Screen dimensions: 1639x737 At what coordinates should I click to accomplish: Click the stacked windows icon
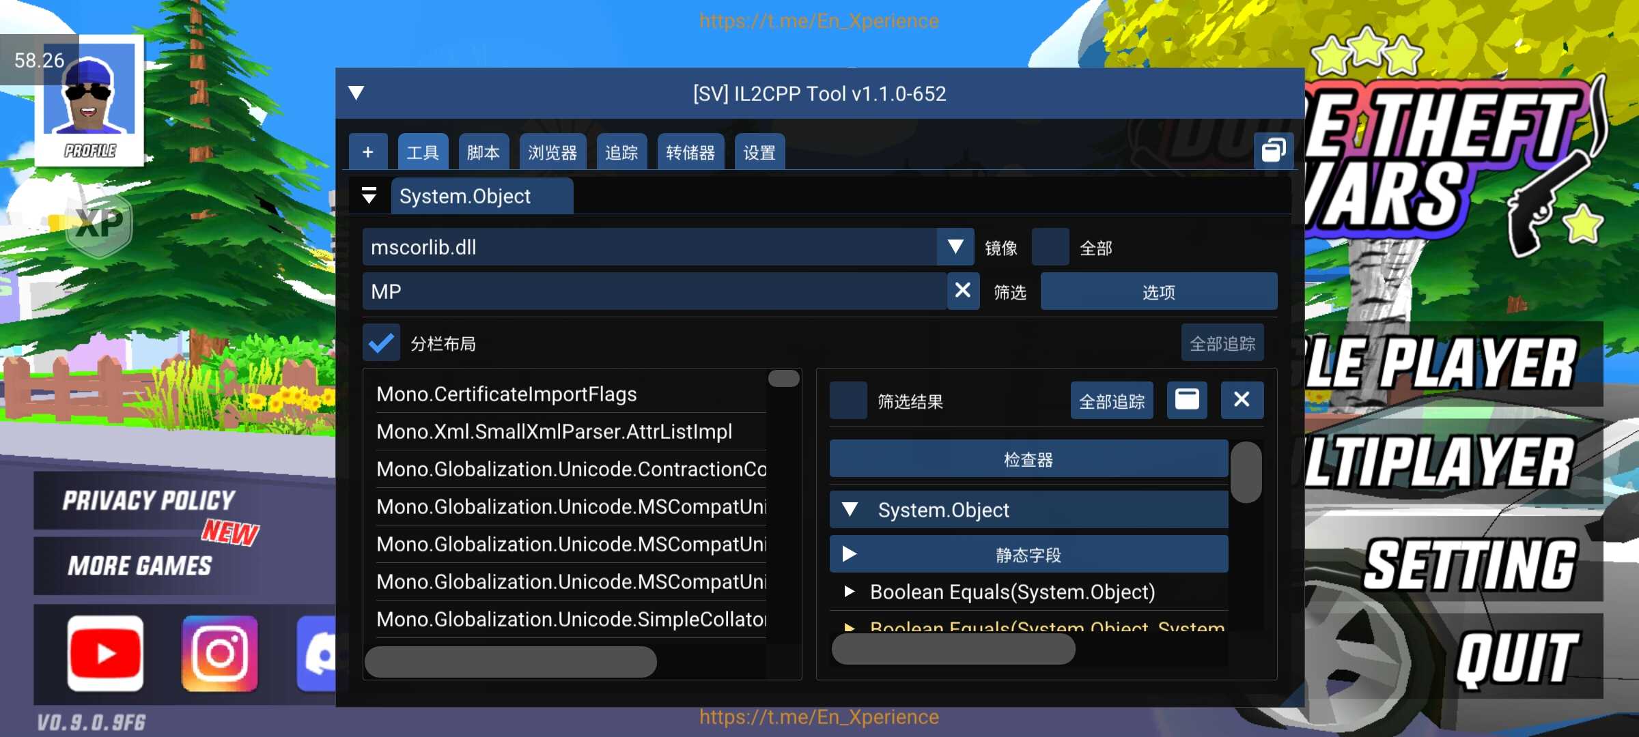pyautogui.click(x=1273, y=151)
